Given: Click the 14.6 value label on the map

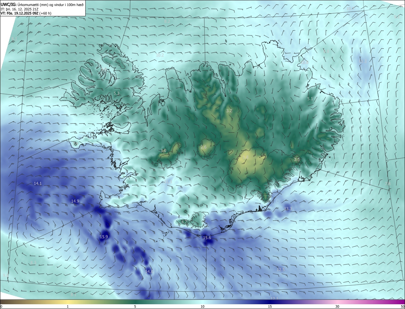Looking at the screenshot, I should click(x=149, y=271).
